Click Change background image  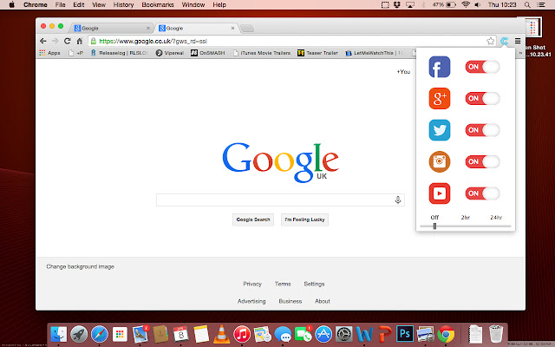click(81, 266)
